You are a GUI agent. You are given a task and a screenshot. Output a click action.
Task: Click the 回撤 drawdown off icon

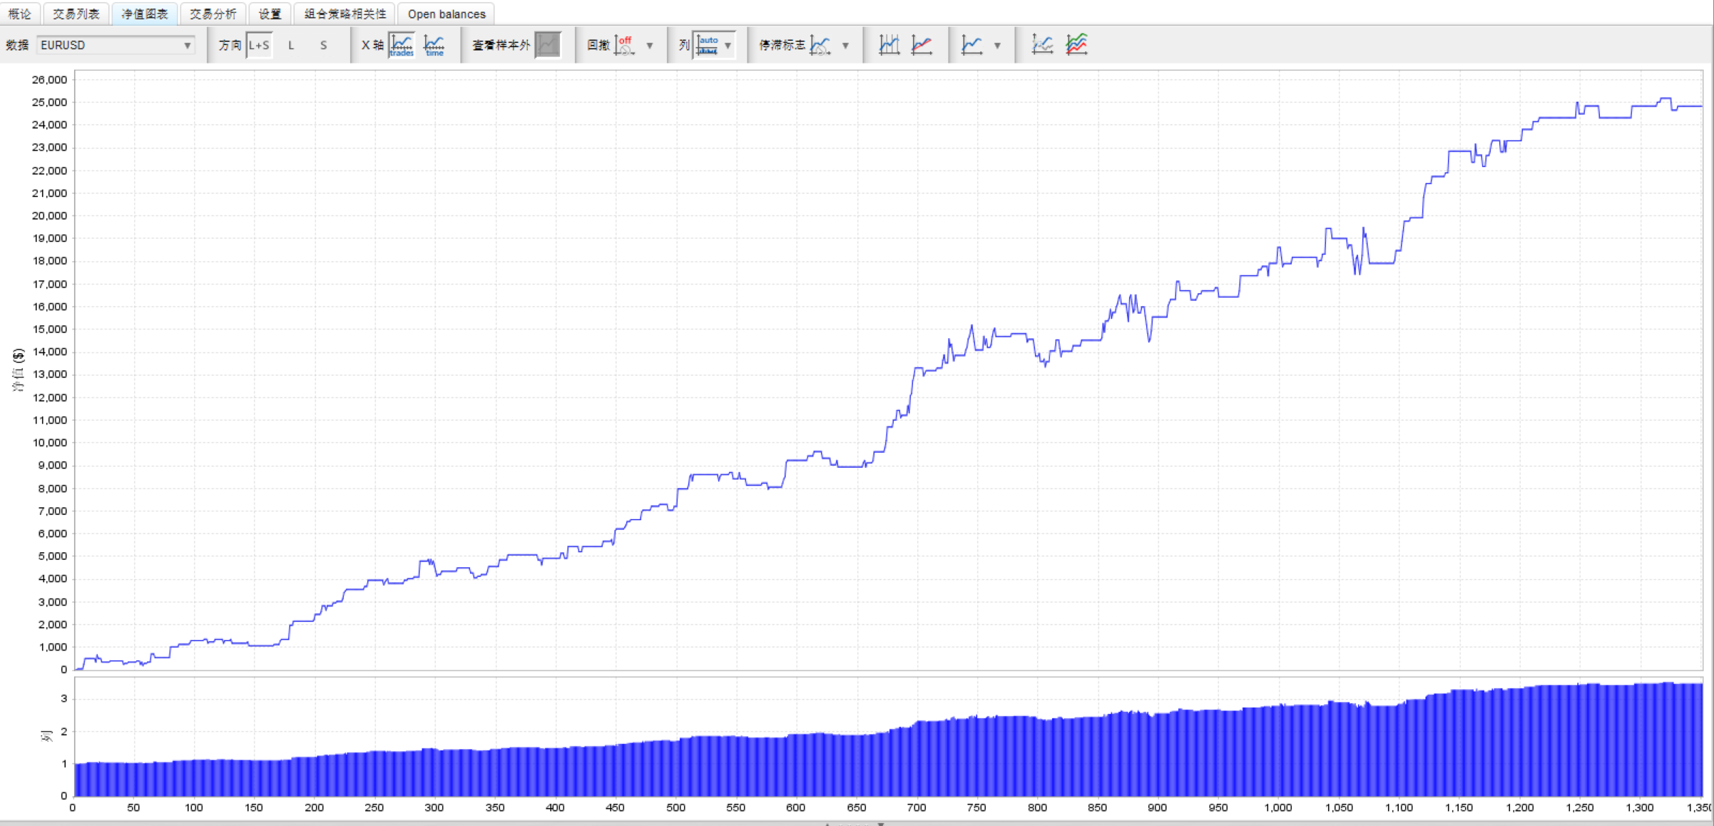[x=625, y=45]
